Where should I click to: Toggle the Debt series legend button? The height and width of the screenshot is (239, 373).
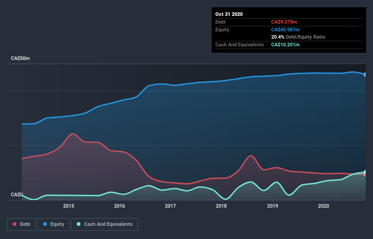tap(22, 224)
